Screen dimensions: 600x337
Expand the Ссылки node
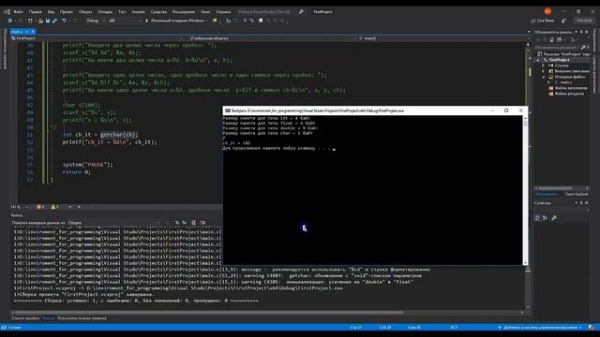click(544, 66)
